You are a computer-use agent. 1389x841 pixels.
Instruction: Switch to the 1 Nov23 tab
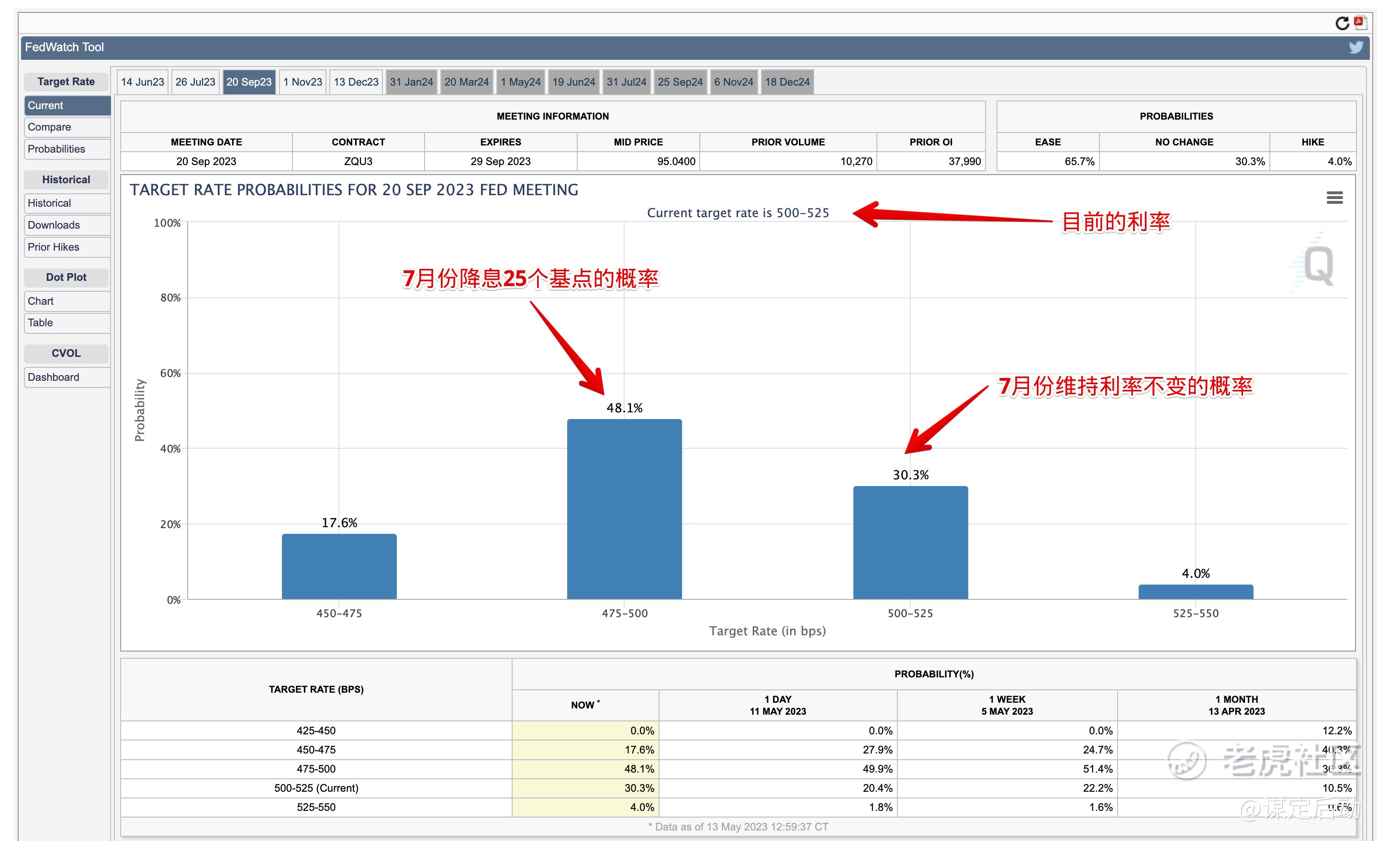(302, 82)
